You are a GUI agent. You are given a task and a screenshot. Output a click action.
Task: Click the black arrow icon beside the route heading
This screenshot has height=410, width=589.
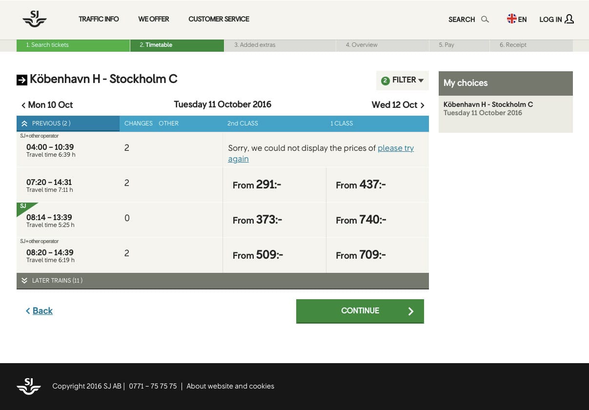click(x=21, y=79)
